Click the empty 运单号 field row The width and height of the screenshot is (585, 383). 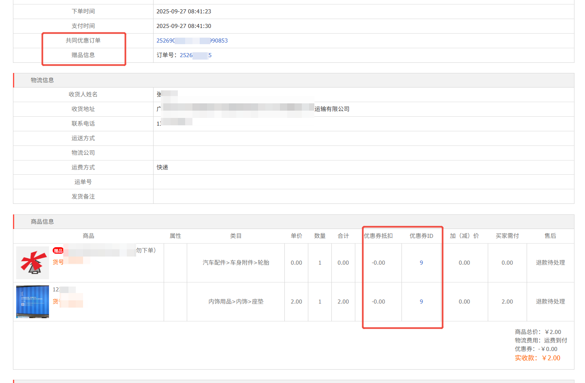click(x=284, y=182)
